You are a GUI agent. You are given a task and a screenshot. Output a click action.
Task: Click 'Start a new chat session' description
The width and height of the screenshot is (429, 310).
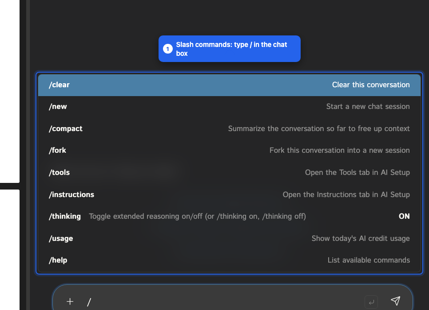[x=368, y=106]
